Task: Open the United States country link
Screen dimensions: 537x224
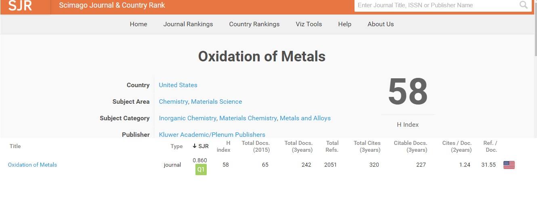Action: pyautogui.click(x=178, y=85)
